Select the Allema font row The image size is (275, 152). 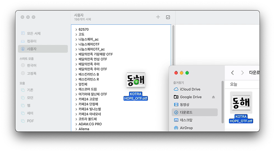121,129
